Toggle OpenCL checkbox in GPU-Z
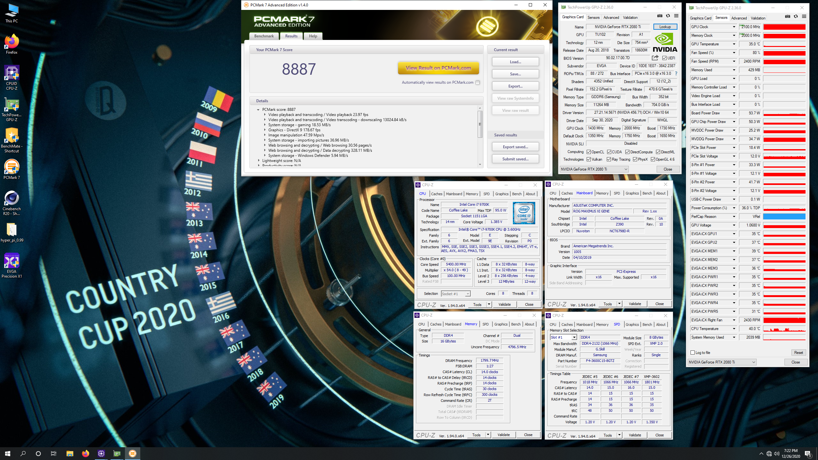This screenshot has width=818, height=460. [589, 152]
